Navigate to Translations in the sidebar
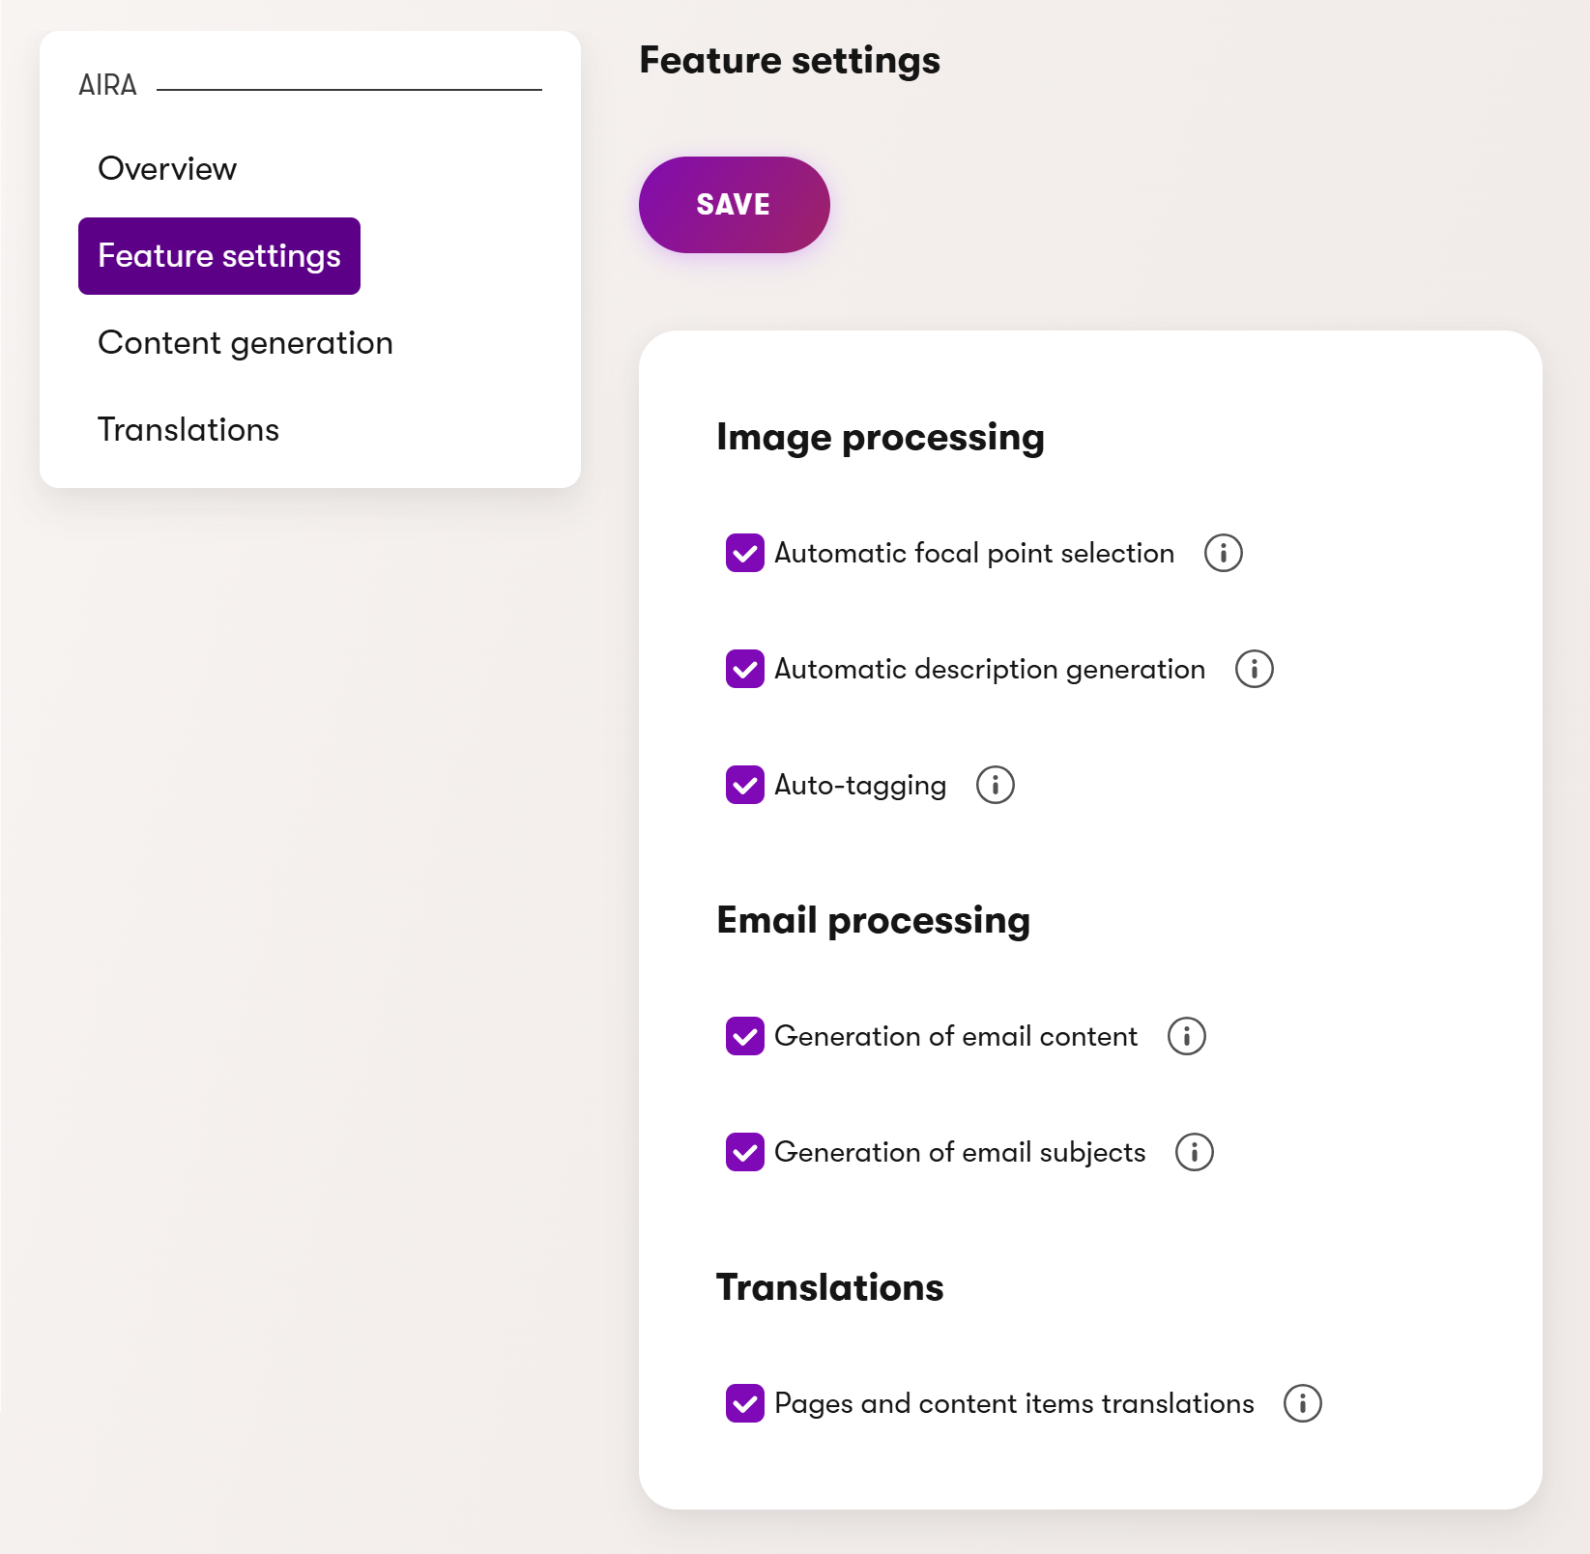The height and width of the screenshot is (1554, 1590). click(188, 430)
